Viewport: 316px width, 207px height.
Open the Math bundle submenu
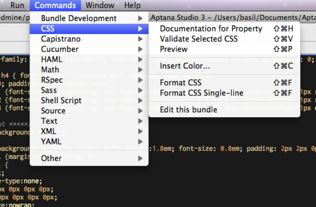50,70
